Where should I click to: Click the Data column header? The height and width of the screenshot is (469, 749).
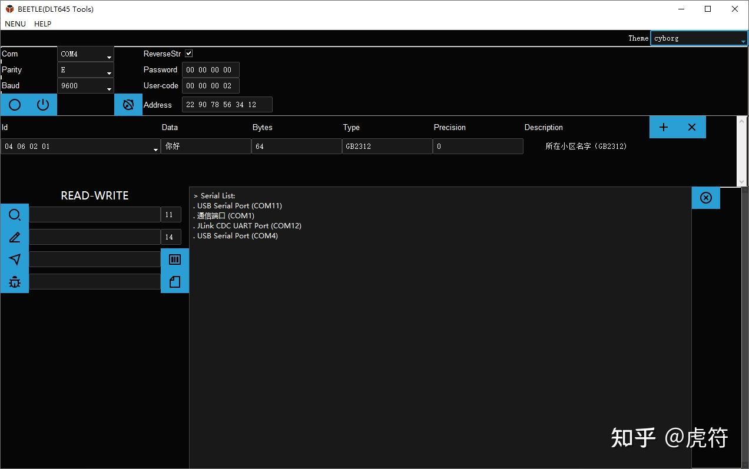tap(170, 127)
